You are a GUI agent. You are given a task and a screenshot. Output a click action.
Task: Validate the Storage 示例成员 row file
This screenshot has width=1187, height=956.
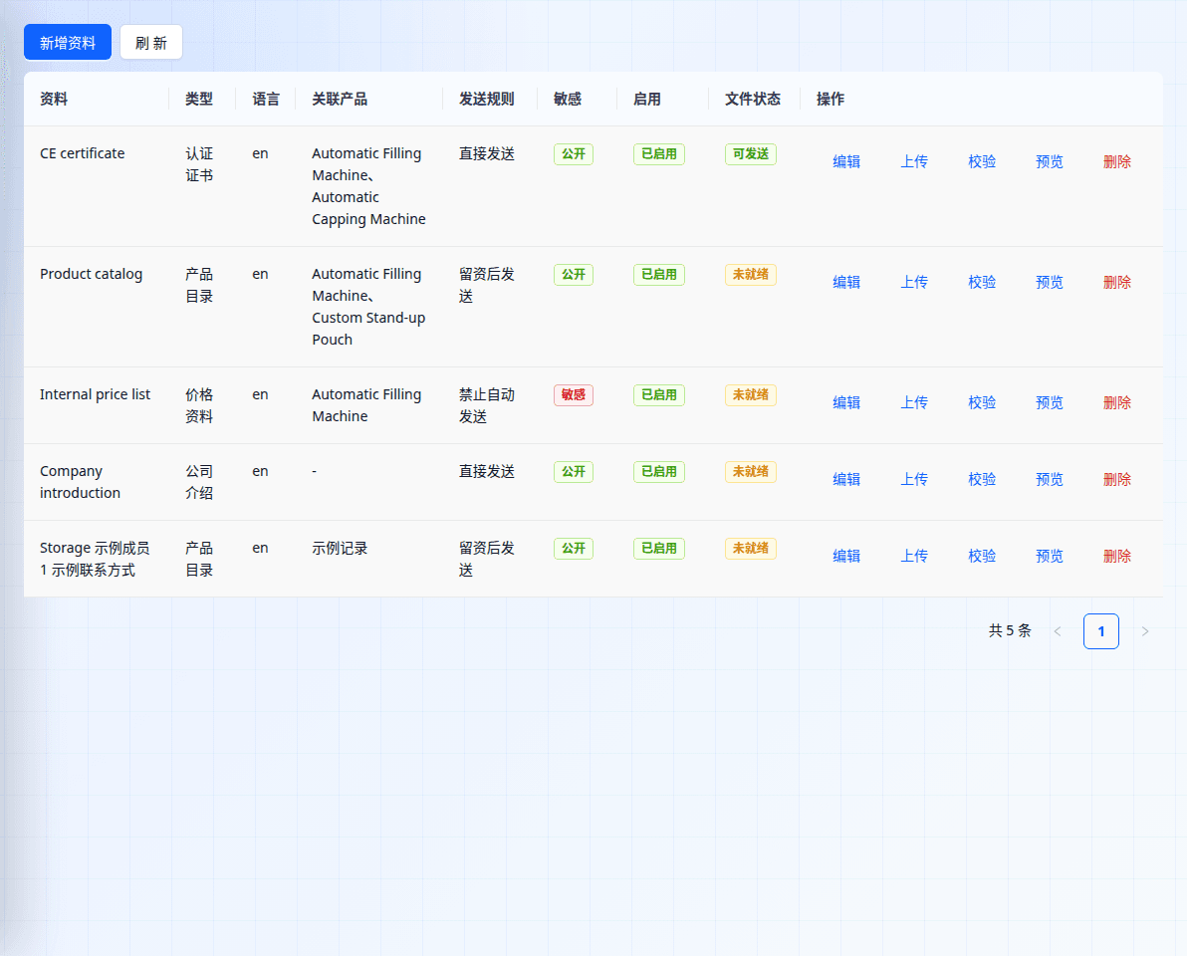[x=982, y=556]
